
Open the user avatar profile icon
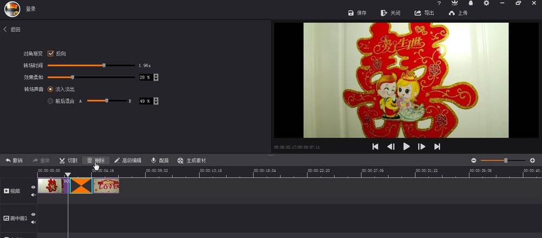(x=12, y=9)
